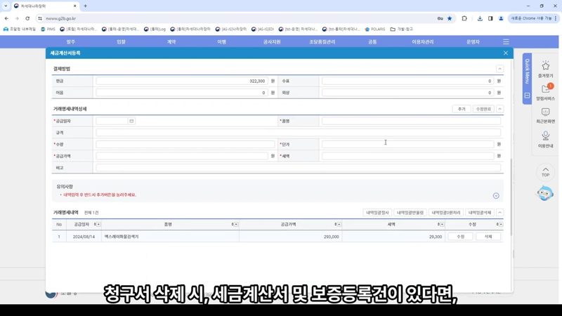The image size is (562, 316).
Task: Open the 운영자 menu
Action: (x=473, y=42)
